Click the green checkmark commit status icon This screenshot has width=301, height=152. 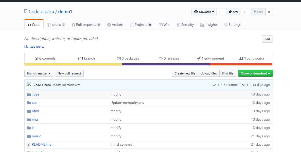[x=215, y=85]
